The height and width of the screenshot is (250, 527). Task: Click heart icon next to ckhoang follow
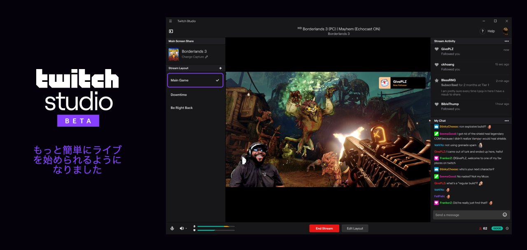click(x=436, y=65)
